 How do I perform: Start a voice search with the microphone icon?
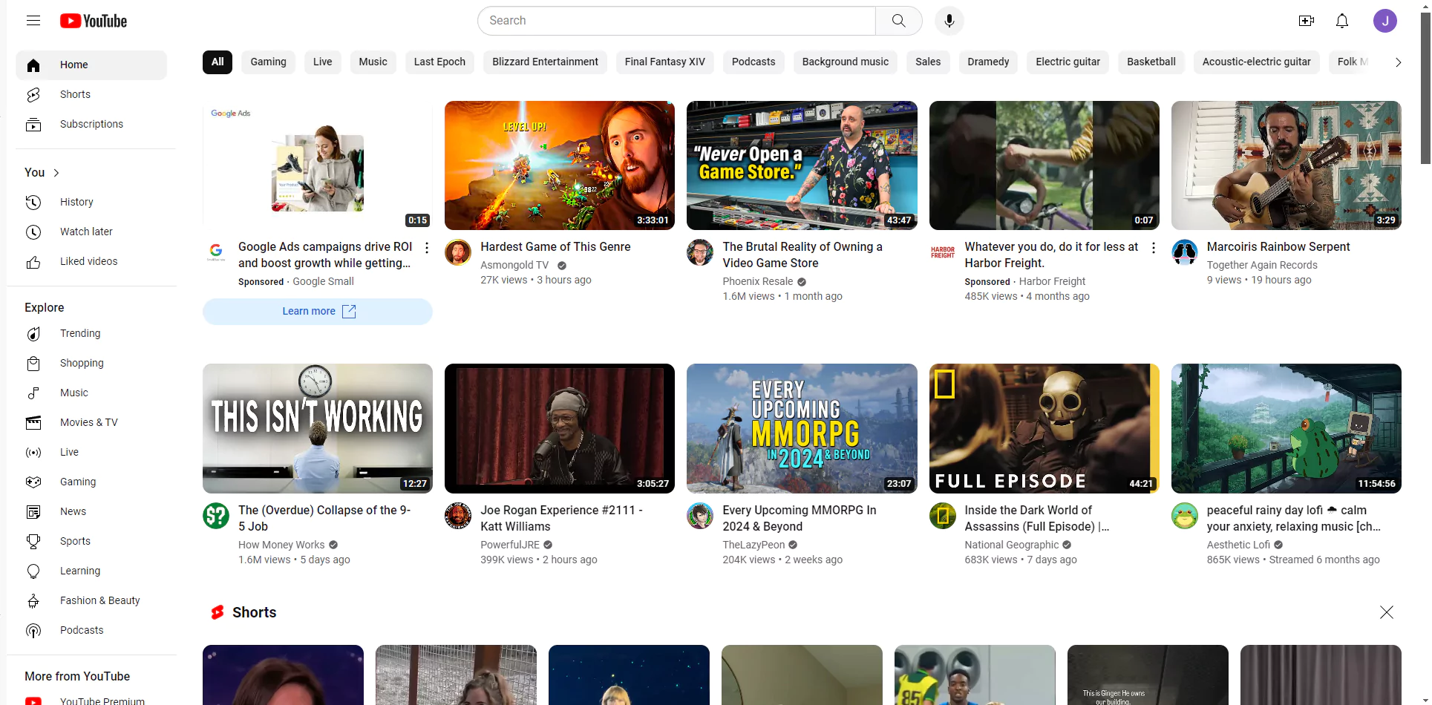[948, 21]
